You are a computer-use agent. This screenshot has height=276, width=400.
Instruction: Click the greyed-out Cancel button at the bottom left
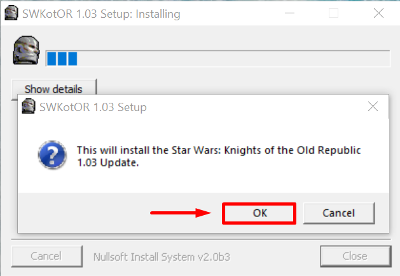point(46,256)
